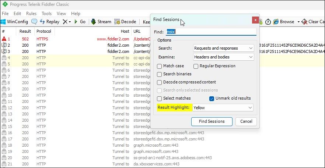Click the Decode toolbar button
The image size is (325, 168).
125,22
